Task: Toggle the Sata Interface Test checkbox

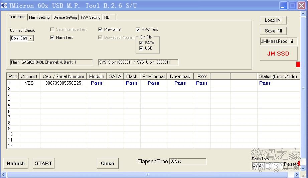Action: pos(52,29)
